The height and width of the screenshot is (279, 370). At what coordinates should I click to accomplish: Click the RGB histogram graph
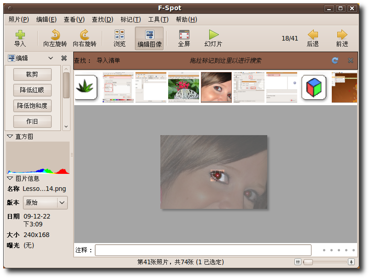coord(38,158)
